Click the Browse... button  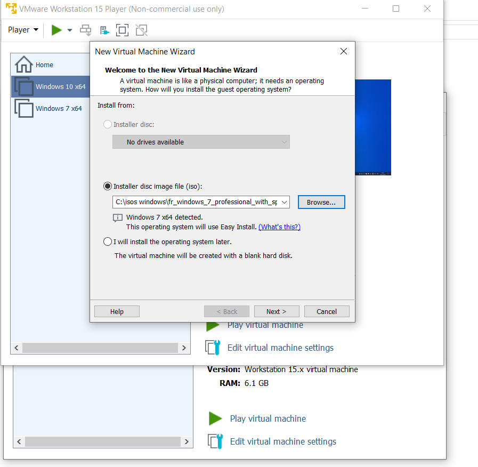[321, 202]
